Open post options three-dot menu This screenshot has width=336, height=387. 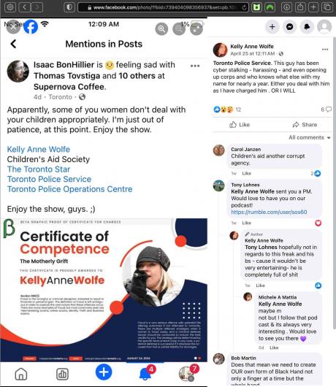coord(325,50)
